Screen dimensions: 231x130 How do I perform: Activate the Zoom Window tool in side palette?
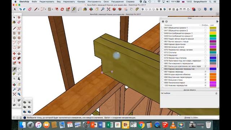[x=19, y=90]
